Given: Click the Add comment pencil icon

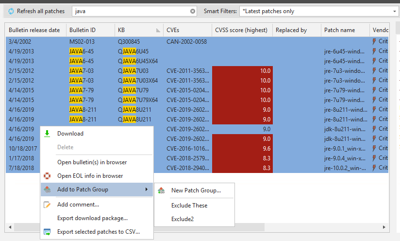Looking at the screenshot, I should [x=47, y=205].
